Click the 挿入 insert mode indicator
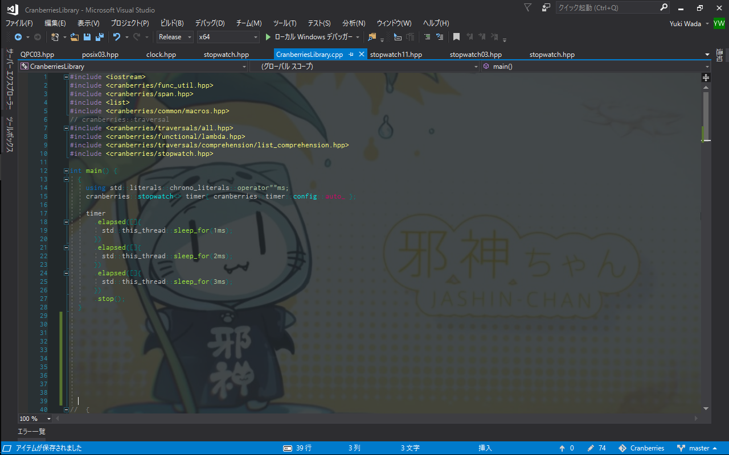This screenshot has width=729, height=455. click(x=485, y=448)
